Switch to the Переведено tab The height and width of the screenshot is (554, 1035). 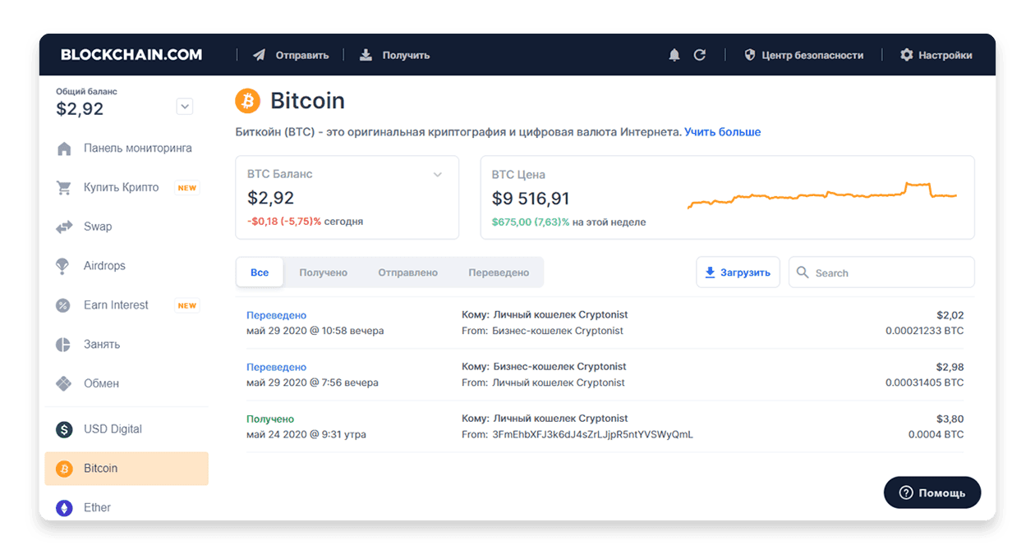[499, 272]
